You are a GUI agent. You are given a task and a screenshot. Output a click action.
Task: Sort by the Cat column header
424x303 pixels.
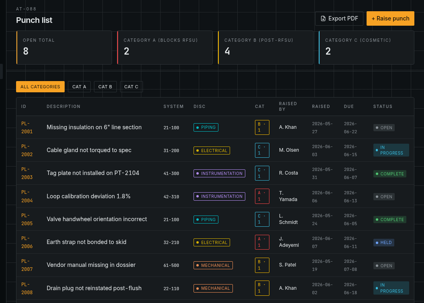click(260, 106)
